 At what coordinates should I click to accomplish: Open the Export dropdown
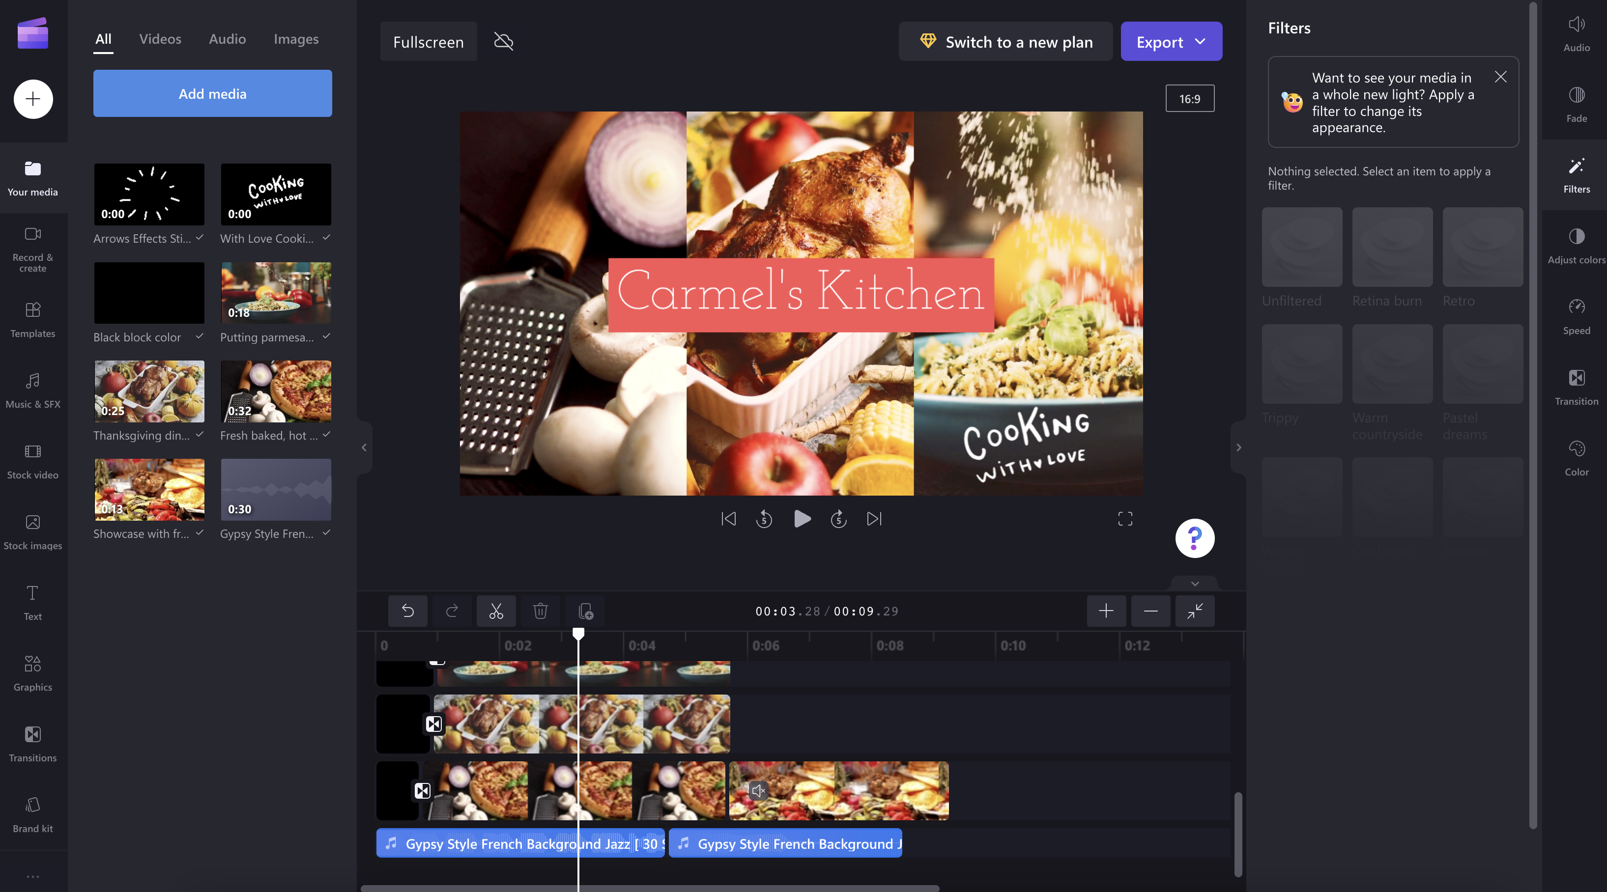[1200, 41]
